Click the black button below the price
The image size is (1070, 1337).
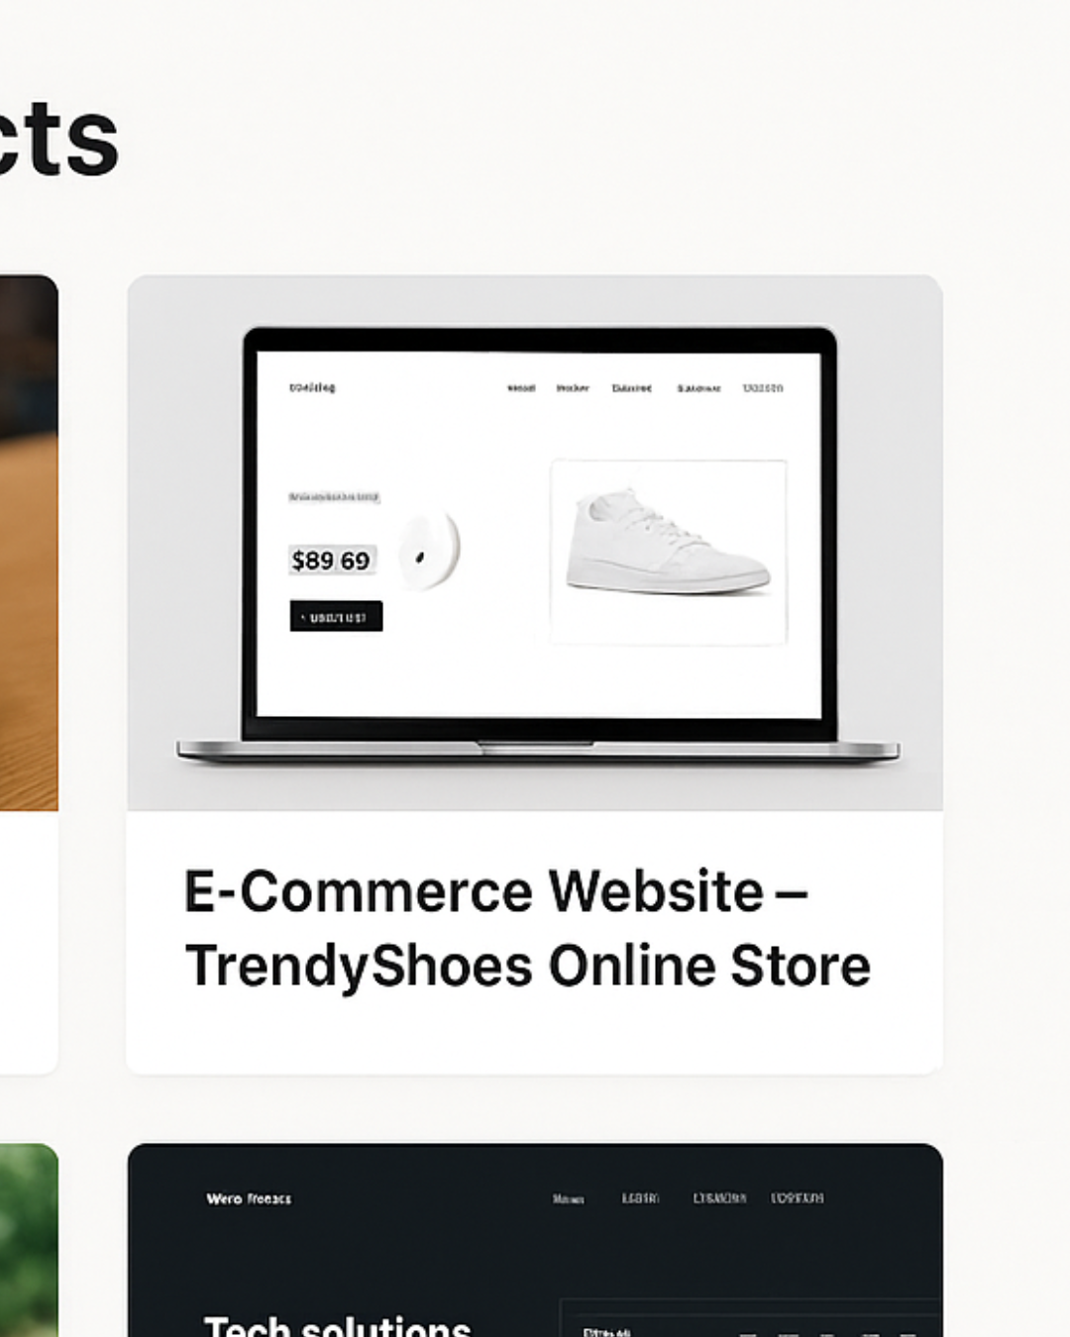click(336, 616)
